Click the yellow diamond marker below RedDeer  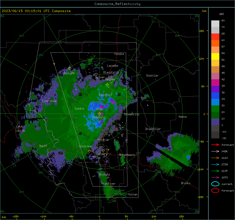click(107, 85)
